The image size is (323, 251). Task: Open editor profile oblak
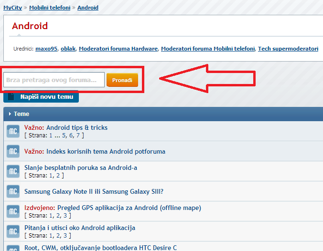68,49
